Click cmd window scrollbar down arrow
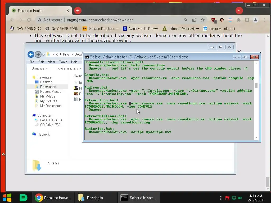This screenshot has height=203, width=271. click(256, 137)
